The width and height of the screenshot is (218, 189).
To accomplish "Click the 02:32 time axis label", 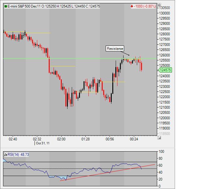I will coord(37,139).
